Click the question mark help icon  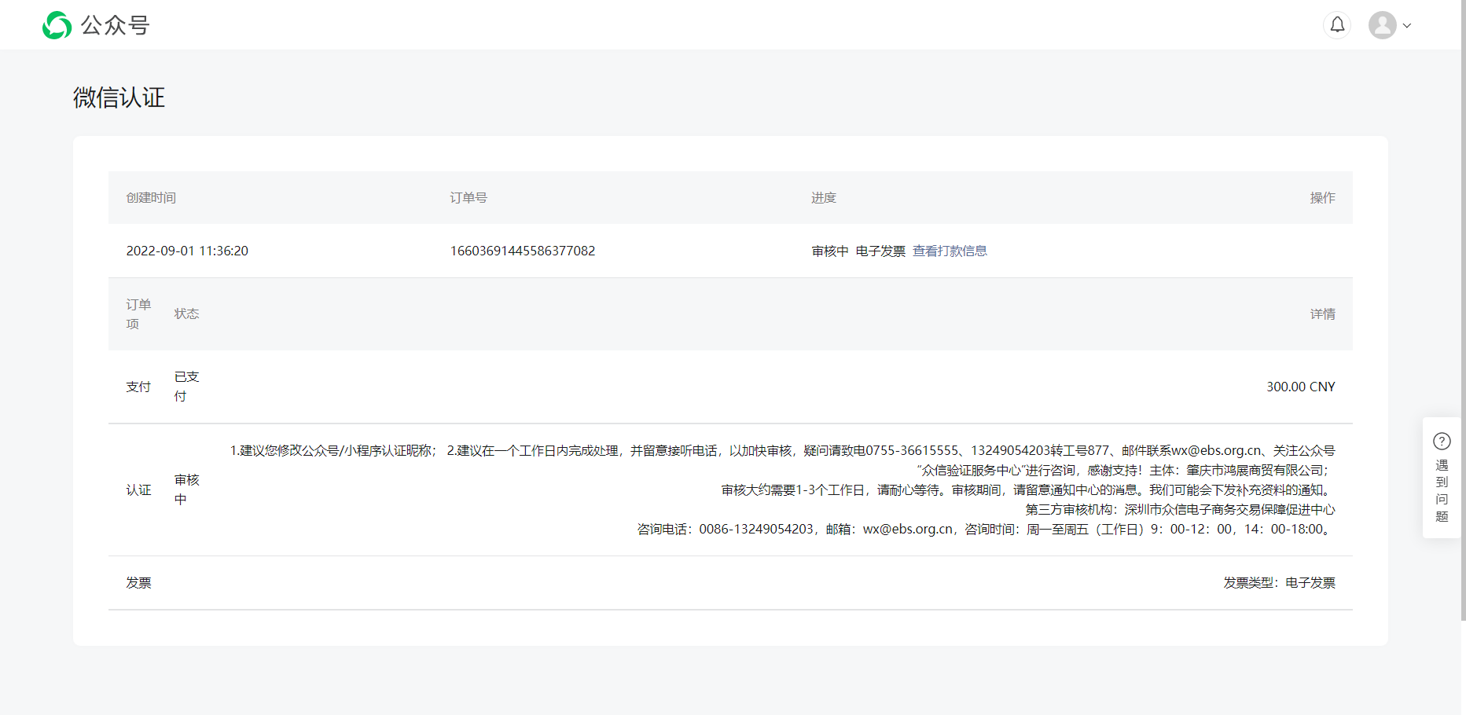click(1442, 441)
